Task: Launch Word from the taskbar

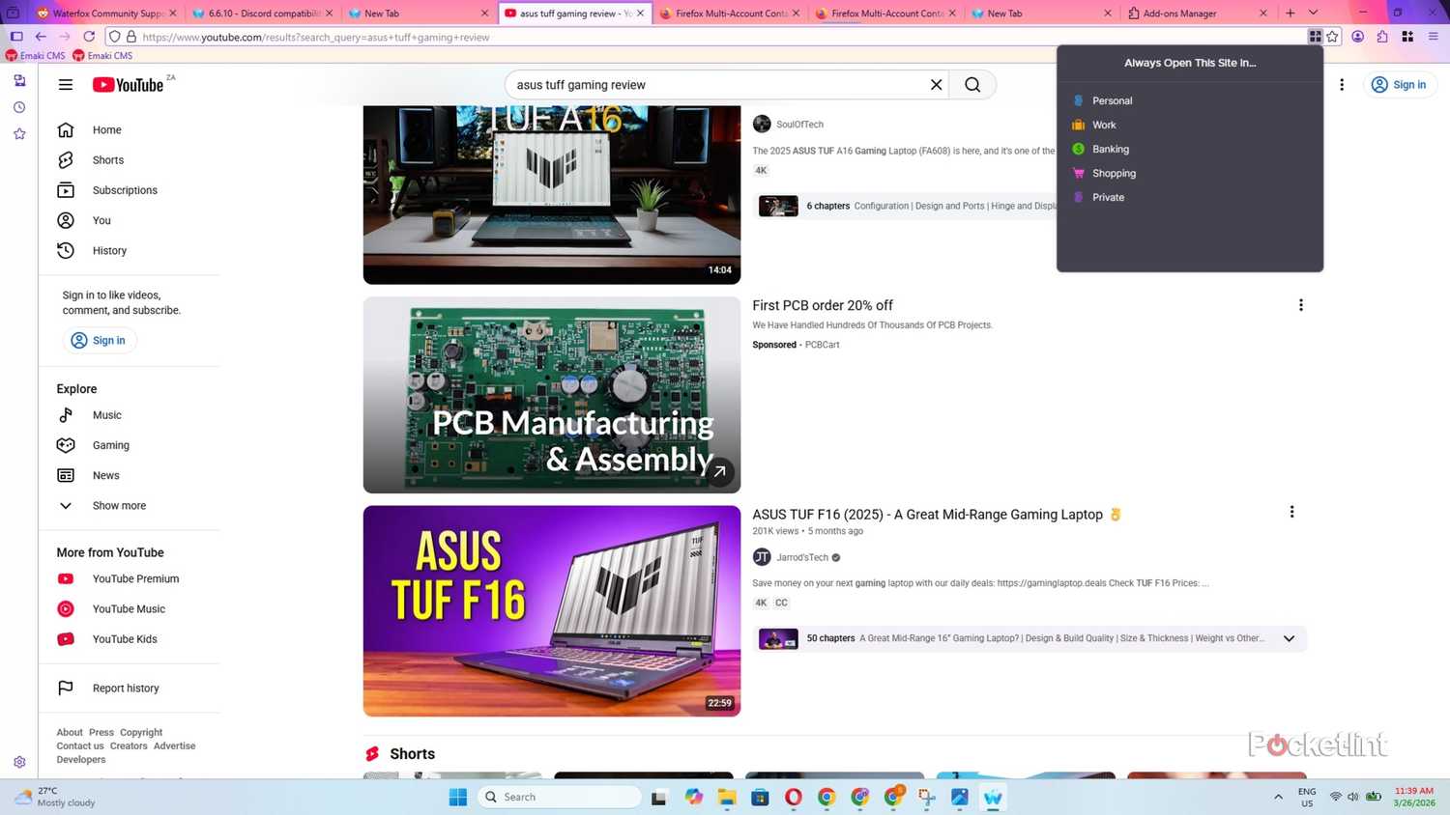Action: pos(992,798)
